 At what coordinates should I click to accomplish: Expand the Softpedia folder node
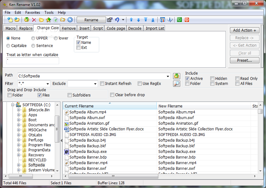point(18,165)
